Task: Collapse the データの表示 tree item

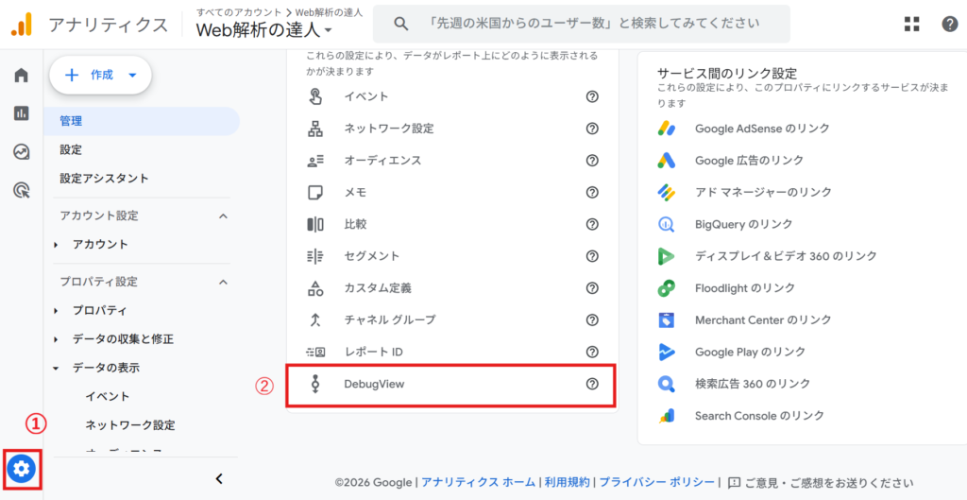Action: click(56, 369)
